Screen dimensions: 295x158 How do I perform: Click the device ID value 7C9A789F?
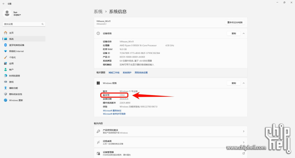(x=140, y=53)
